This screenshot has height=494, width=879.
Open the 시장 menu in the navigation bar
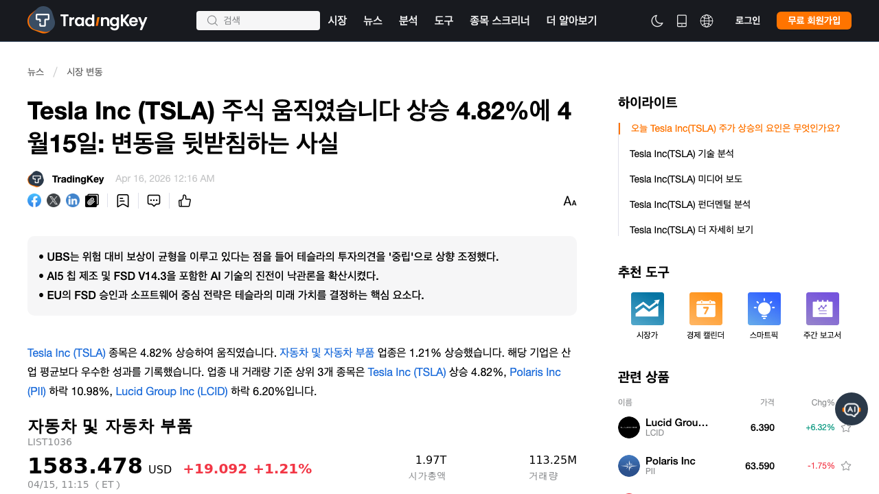coord(337,21)
